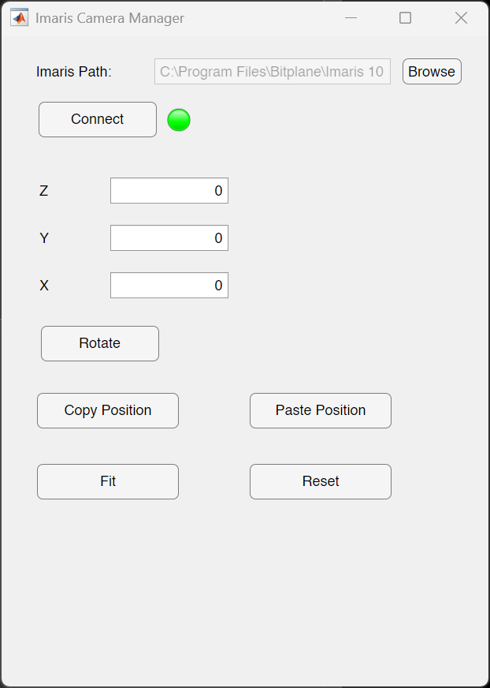Focus the Z rotation input field

(169, 190)
